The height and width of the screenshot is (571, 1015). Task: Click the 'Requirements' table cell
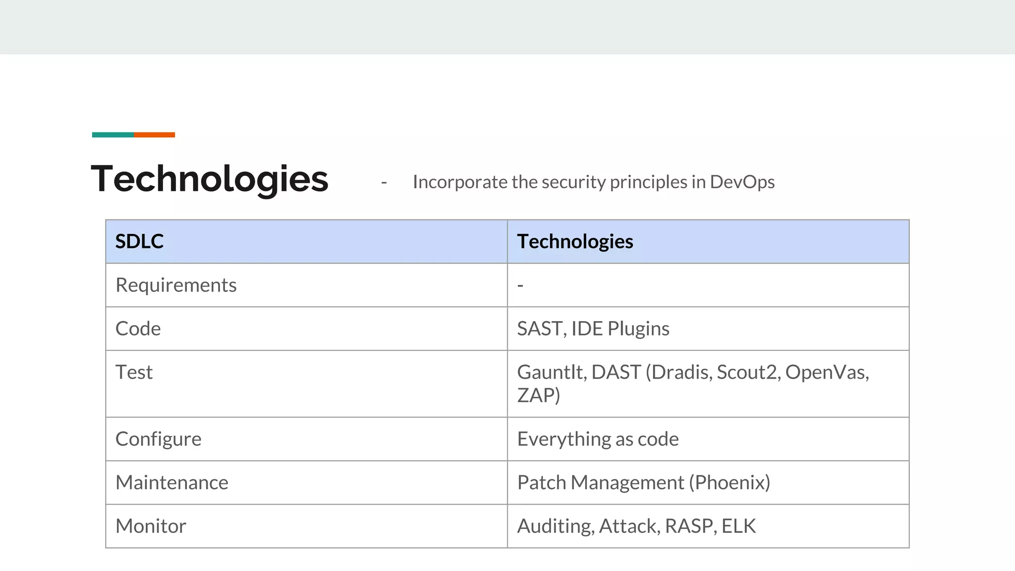click(307, 285)
